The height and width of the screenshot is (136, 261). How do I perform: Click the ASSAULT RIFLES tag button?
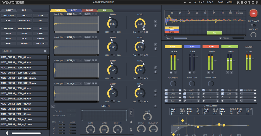coord(25,29)
